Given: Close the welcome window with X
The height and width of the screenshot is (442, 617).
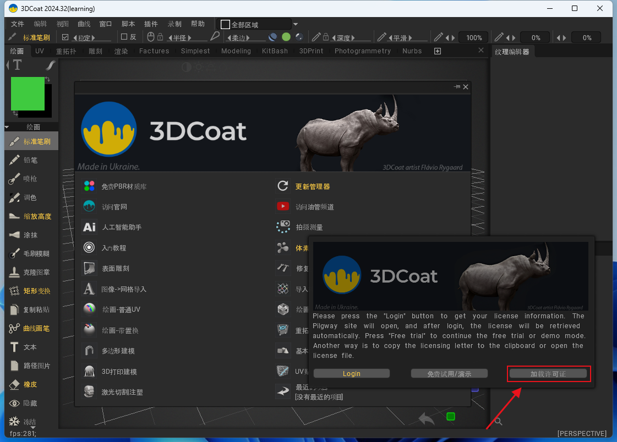Looking at the screenshot, I should click(x=466, y=87).
